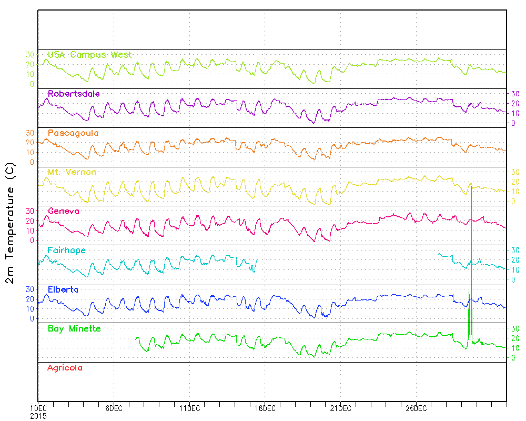The image size is (526, 421).
Task: Select the 6DEC date tick label
Action: pyautogui.click(x=114, y=408)
